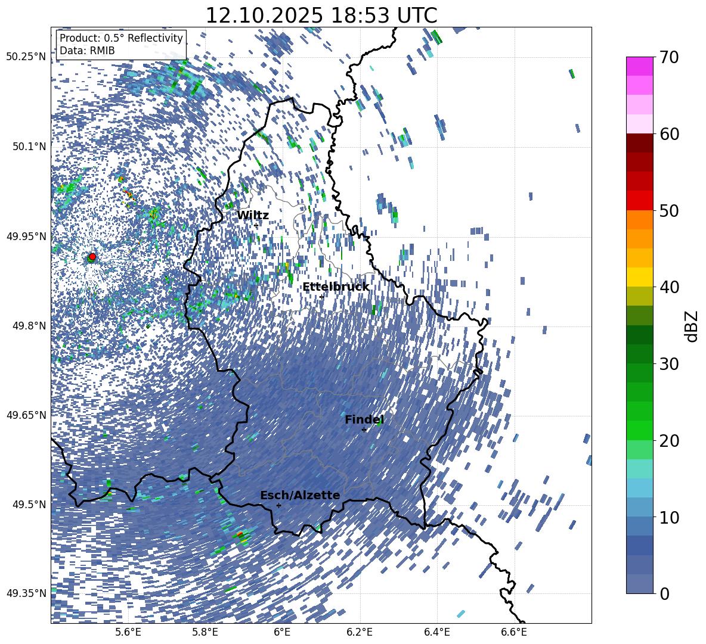Image resolution: width=706 pixels, height=644 pixels.
Task: Click the 5.6°E longitude label
Action: coord(128,632)
